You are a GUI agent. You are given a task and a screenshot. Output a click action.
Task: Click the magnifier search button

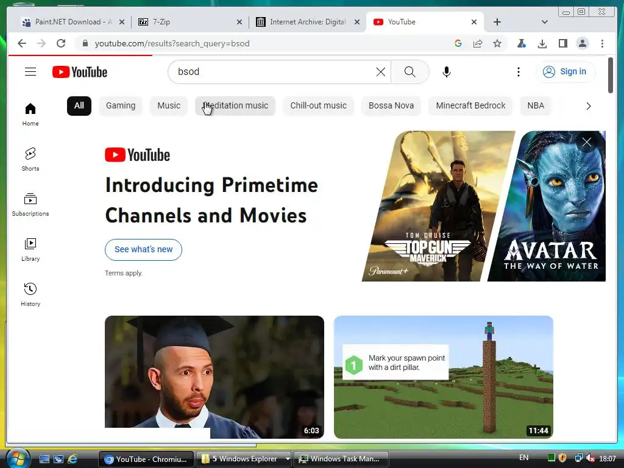[x=410, y=72]
